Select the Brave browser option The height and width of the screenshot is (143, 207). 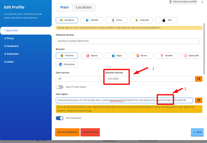click(x=142, y=56)
